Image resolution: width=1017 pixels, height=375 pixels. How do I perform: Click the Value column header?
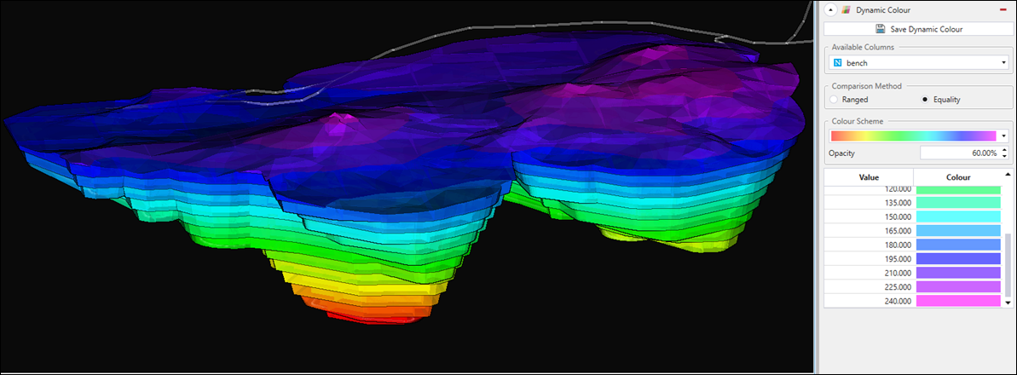pyautogui.click(x=869, y=176)
